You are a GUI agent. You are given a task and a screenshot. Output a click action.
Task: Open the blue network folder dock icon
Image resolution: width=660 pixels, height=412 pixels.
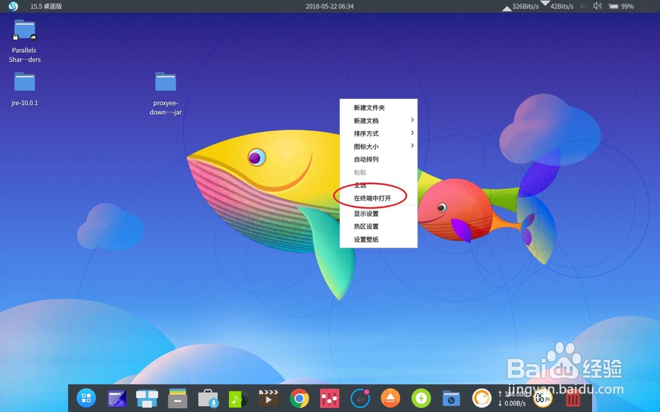pyautogui.click(x=451, y=398)
